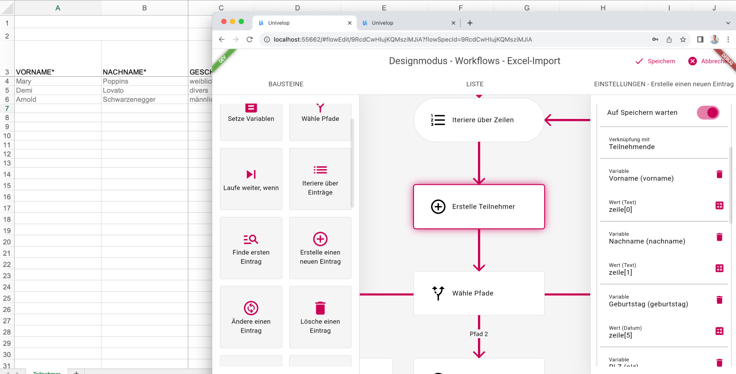Click the browser address bar URL
736x374 pixels.
click(x=402, y=40)
